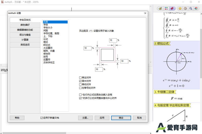The image size is (202, 134).
Task: Select the 欧拉公式 heading in side panel
Action: (162, 43)
